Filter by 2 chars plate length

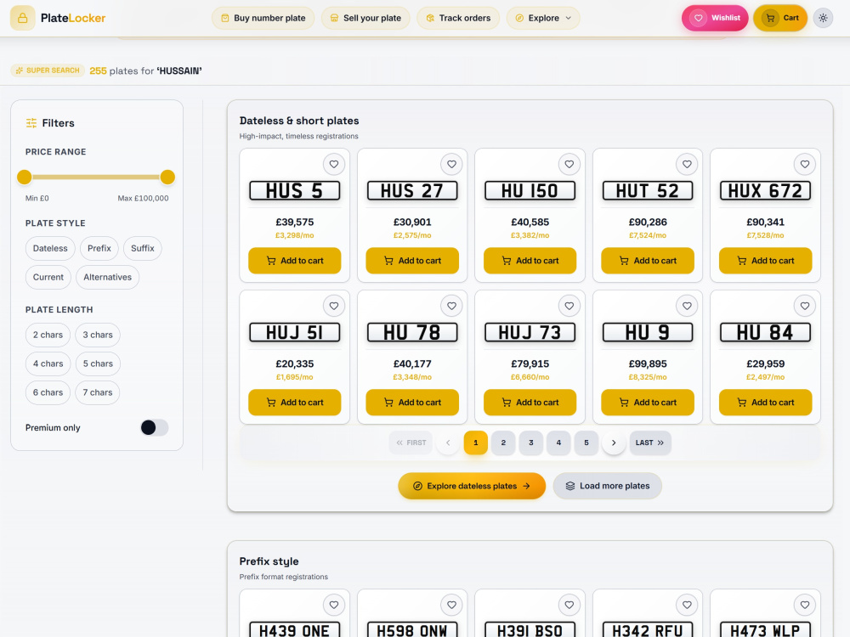48,335
